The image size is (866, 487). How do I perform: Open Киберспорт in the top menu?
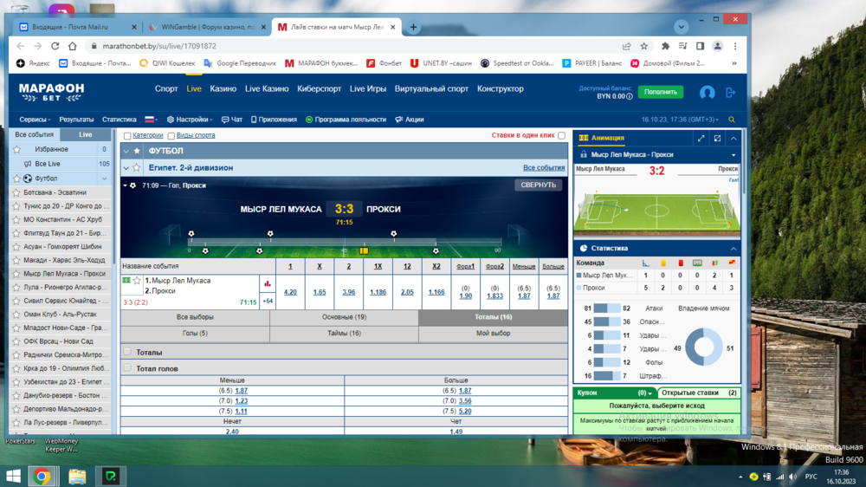pyautogui.click(x=319, y=88)
